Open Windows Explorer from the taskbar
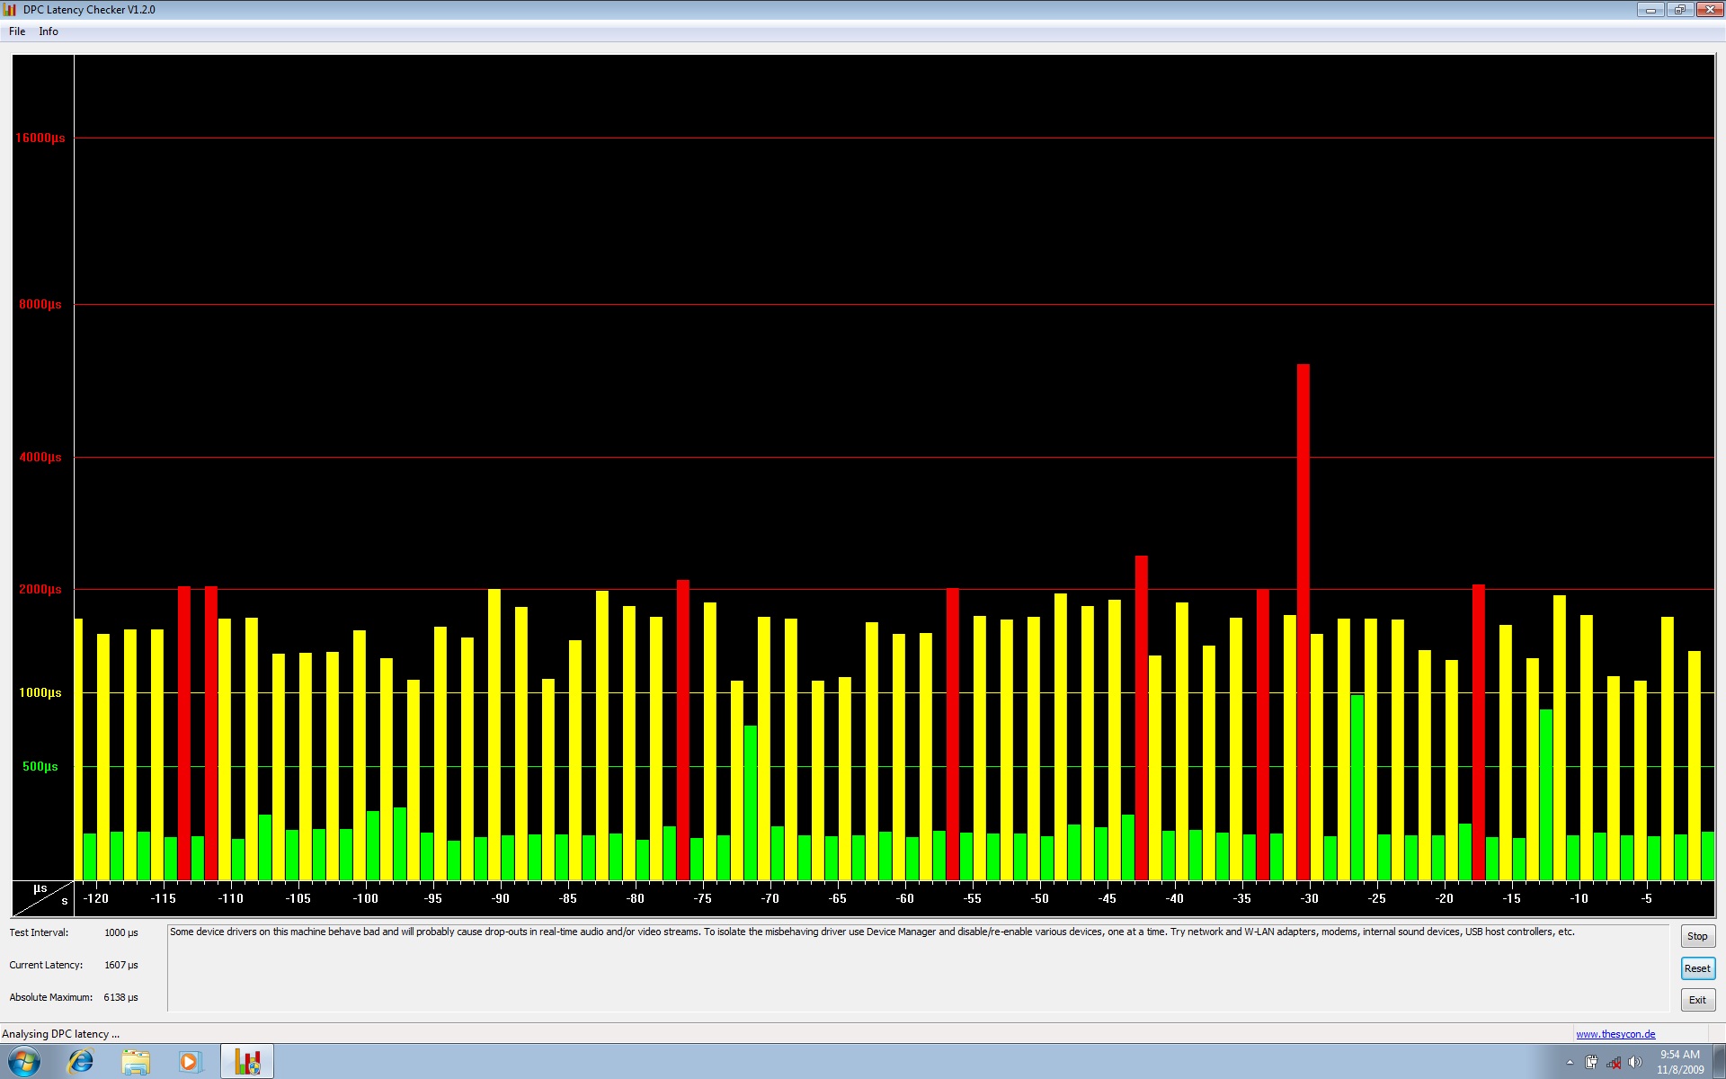 pyautogui.click(x=136, y=1062)
